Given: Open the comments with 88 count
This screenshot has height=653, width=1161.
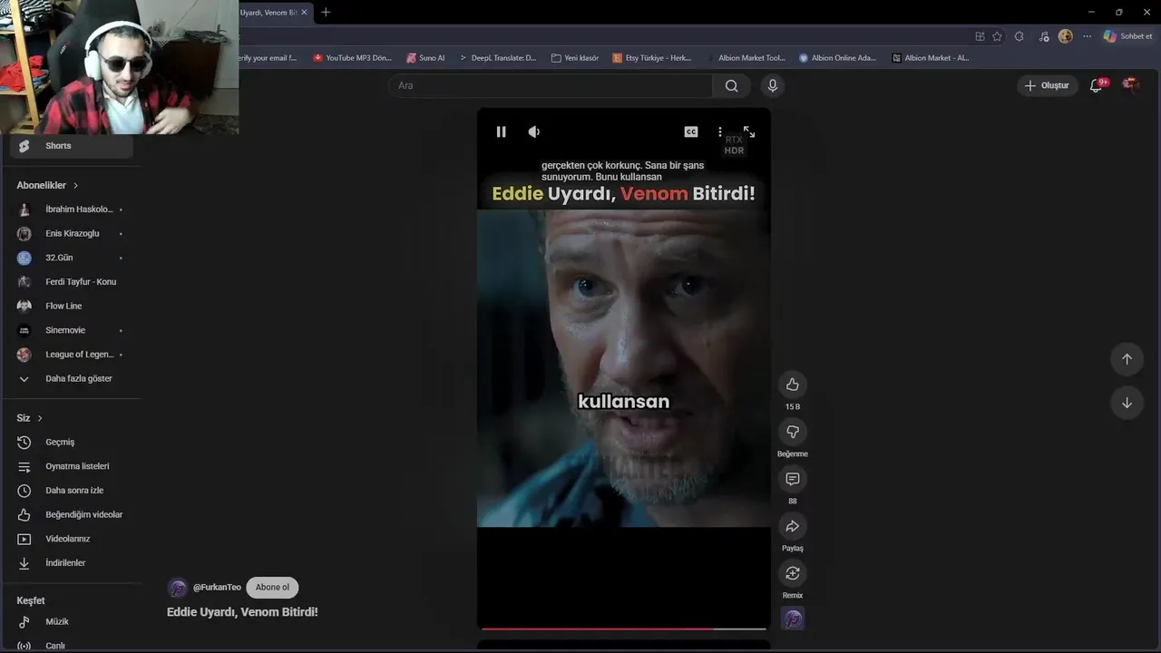Looking at the screenshot, I should [x=793, y=479].
